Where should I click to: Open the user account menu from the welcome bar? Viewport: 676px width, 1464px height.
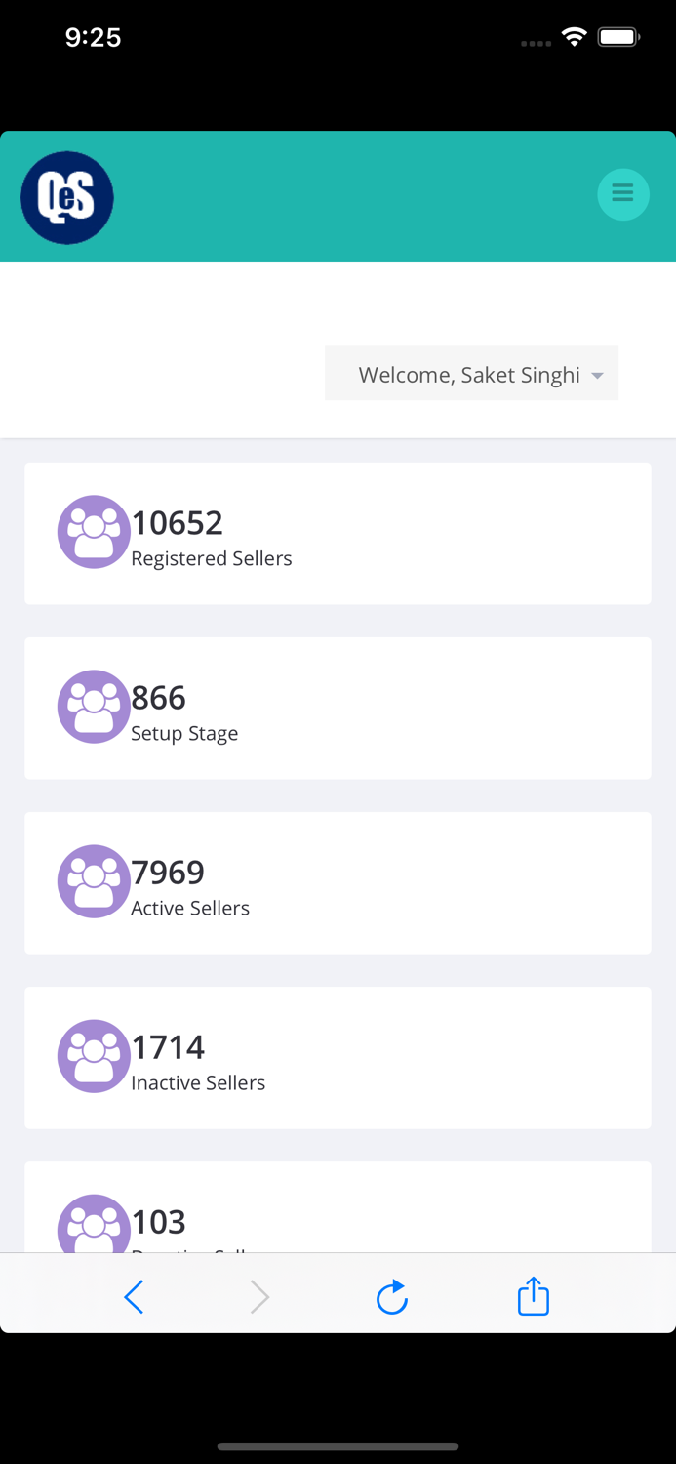pyautogui.click(x=471, y=373)
